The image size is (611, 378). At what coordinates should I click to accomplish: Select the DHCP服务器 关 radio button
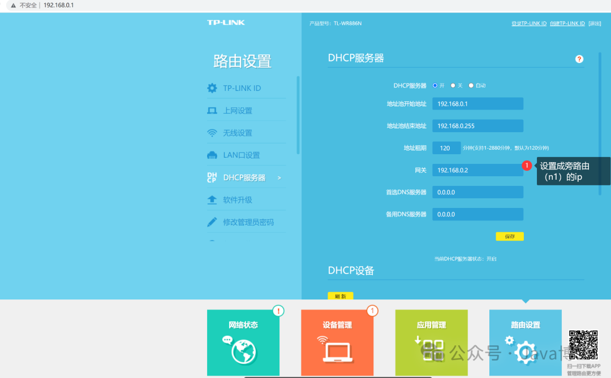pos(453,86)
